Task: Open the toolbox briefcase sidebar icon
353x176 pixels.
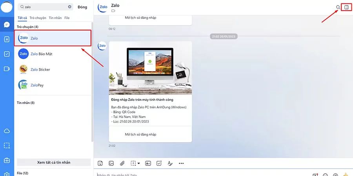Action: point(7,160)
